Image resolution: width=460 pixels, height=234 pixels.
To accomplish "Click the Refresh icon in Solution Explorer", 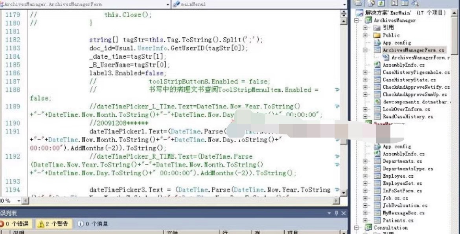I will [381, 3].
